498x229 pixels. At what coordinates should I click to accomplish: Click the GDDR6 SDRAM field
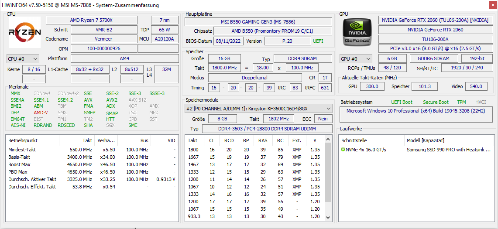434,59
